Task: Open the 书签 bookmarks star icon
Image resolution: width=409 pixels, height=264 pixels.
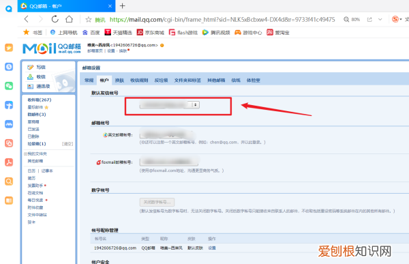Action: click(x=27, y=32)
